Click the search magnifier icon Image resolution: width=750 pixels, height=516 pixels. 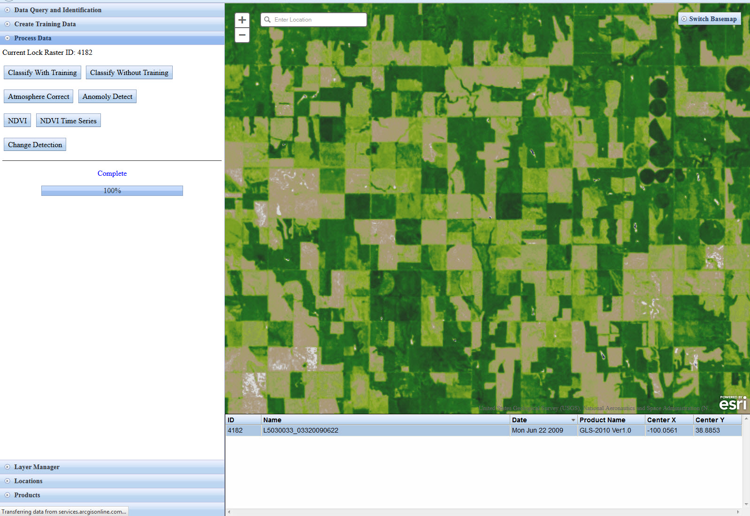[268, 20]
